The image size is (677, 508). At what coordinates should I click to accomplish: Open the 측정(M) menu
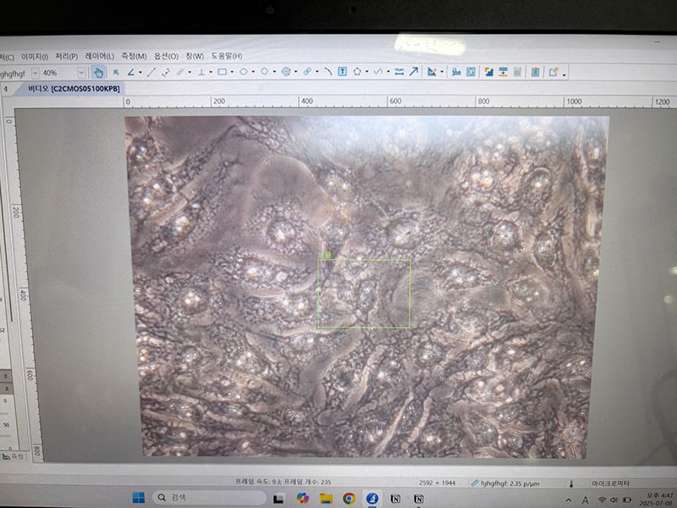click(134, 56)
